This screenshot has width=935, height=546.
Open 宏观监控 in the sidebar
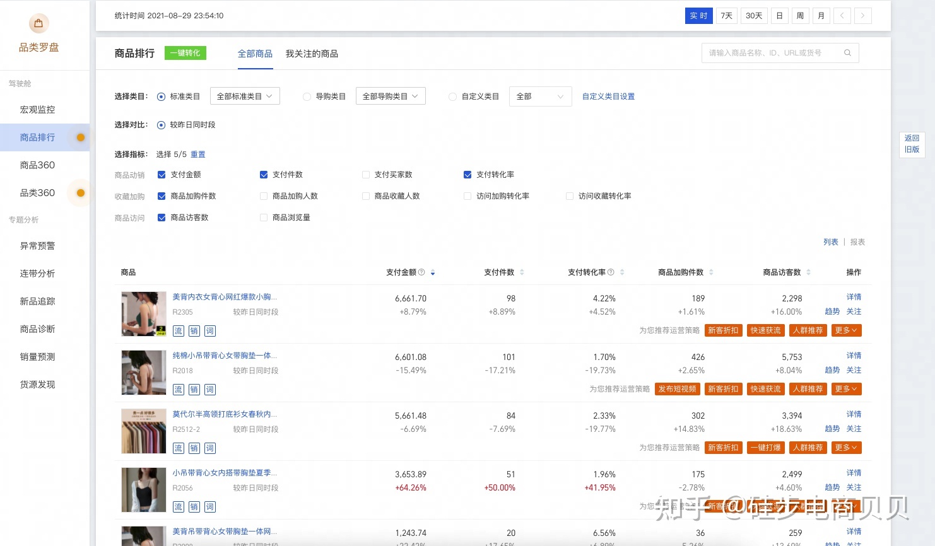38,110
